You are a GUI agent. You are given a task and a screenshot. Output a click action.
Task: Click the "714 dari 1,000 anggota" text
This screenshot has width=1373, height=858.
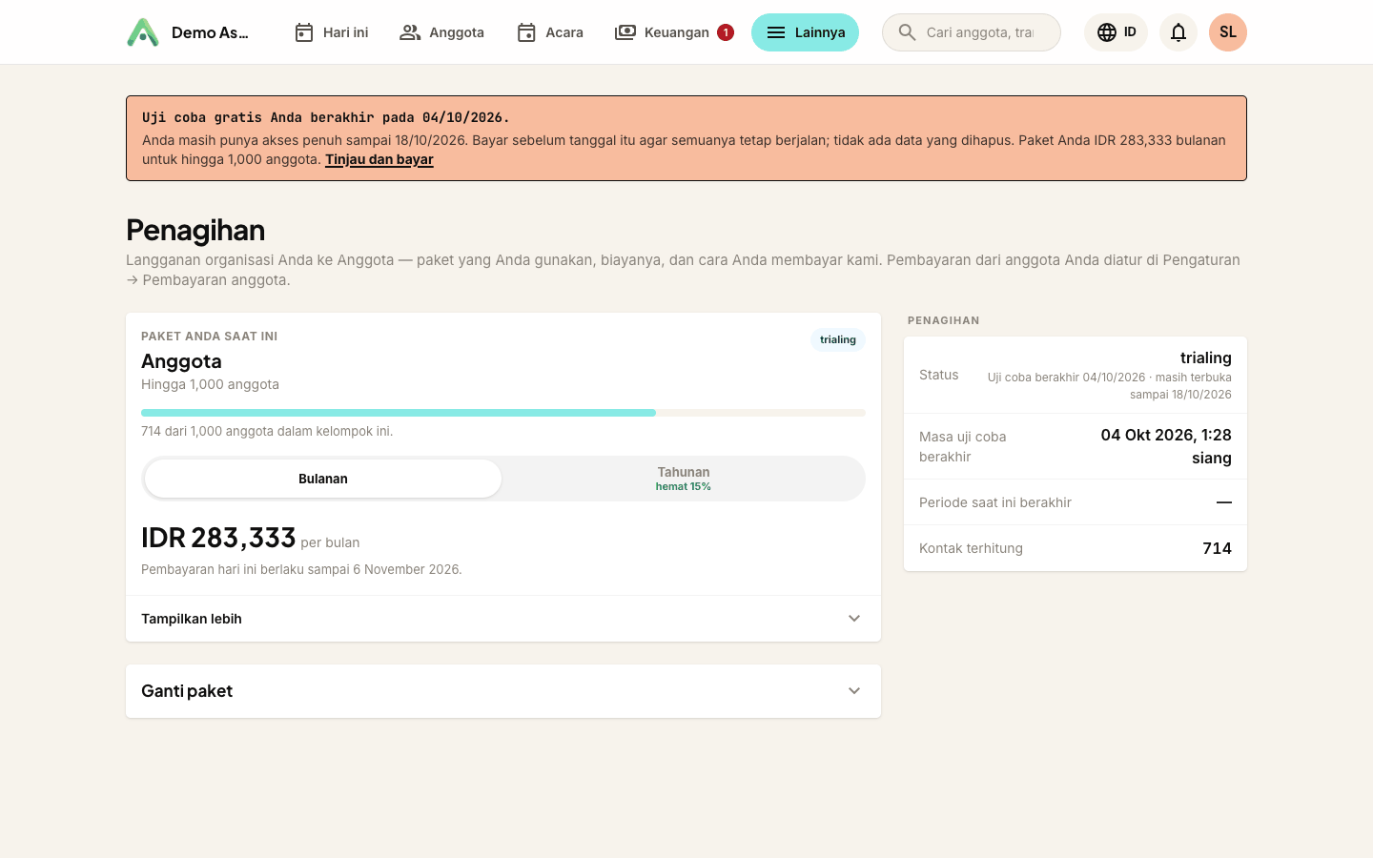click(x=267, y=431)
